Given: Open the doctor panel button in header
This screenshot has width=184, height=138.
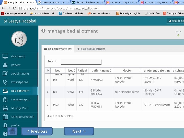Looking at the screenshot, I should pos(175,21).
